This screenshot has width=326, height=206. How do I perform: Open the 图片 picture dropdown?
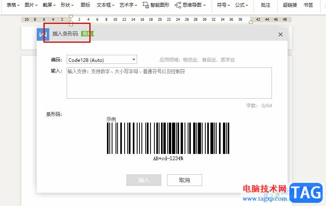(x=31, y=5)
